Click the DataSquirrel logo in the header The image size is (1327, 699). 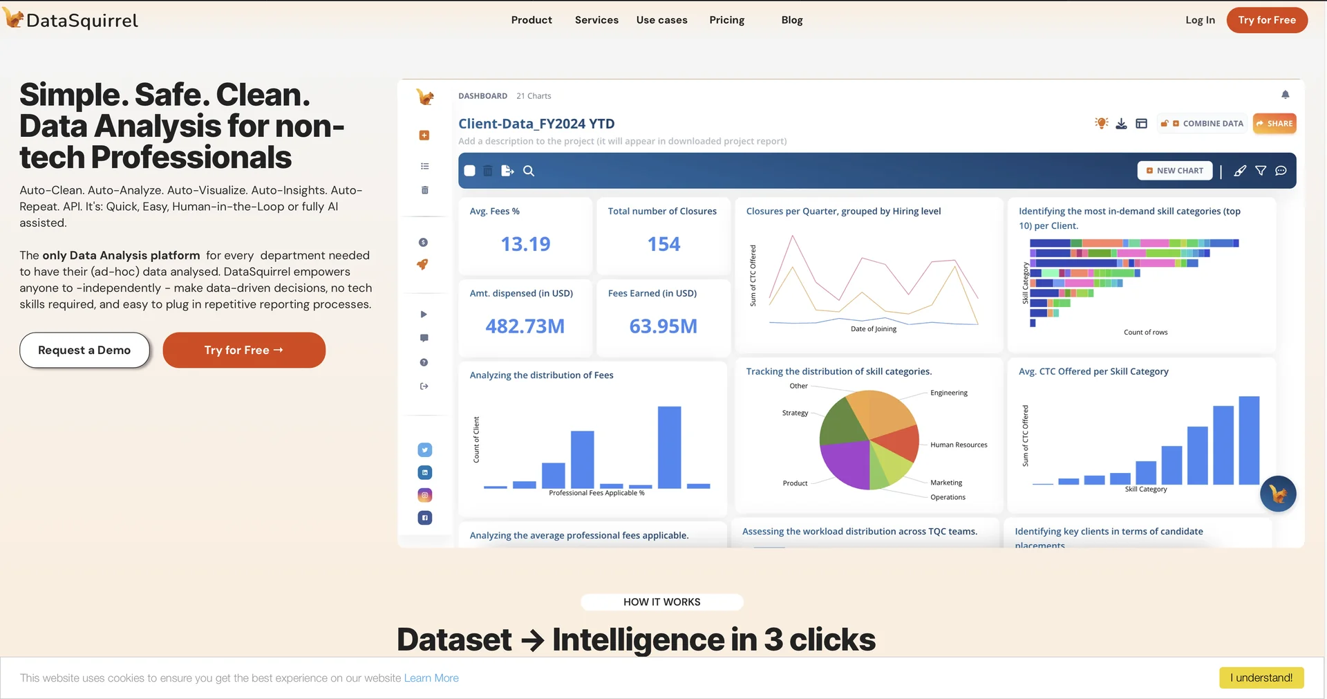coord(70,19)
